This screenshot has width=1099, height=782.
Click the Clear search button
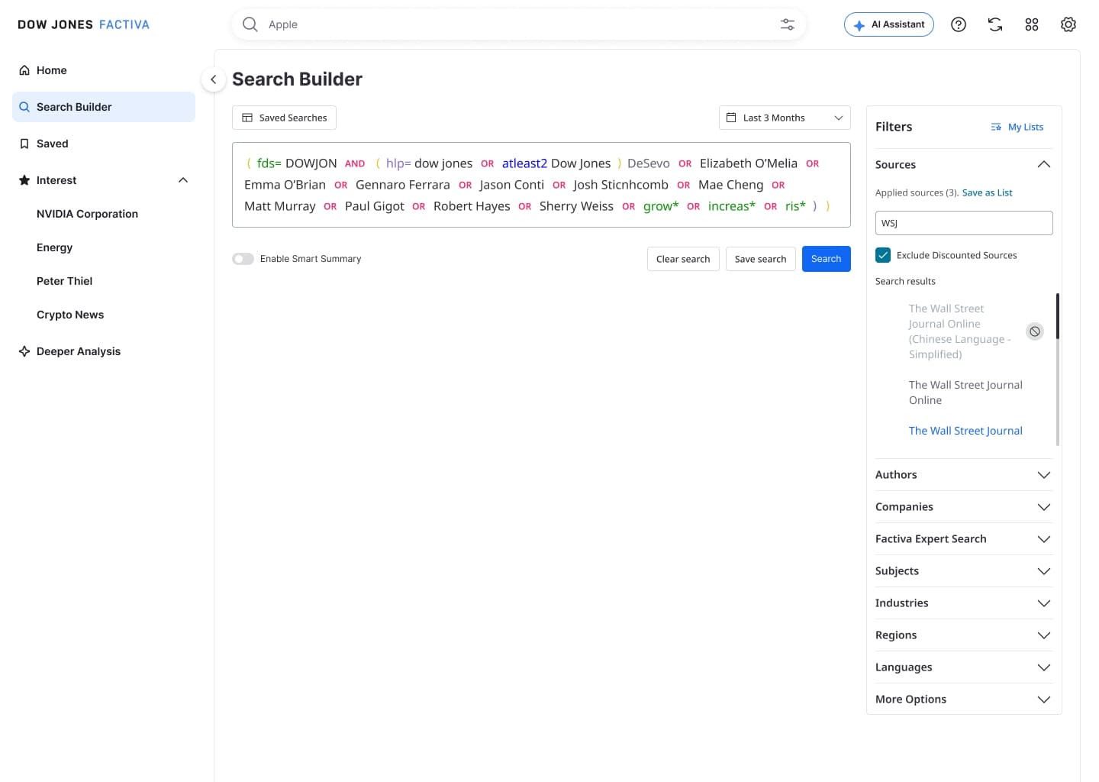683,259
